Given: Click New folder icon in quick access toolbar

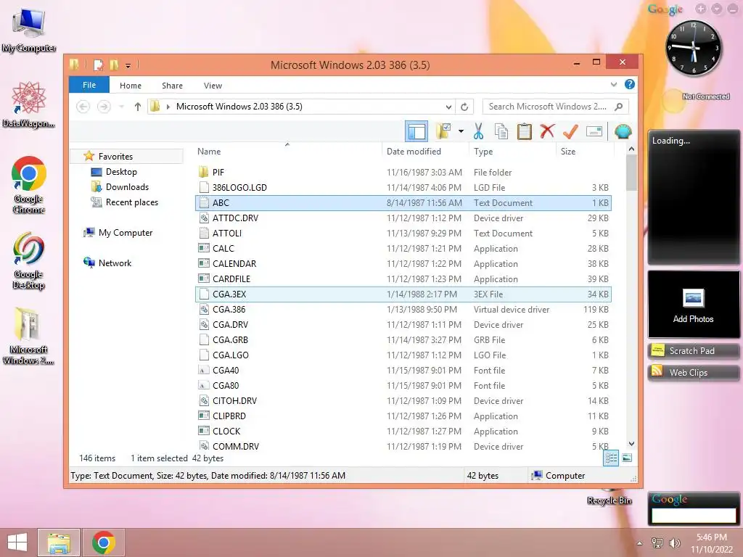Looking at the screenshot, I should tap(114, 65).
